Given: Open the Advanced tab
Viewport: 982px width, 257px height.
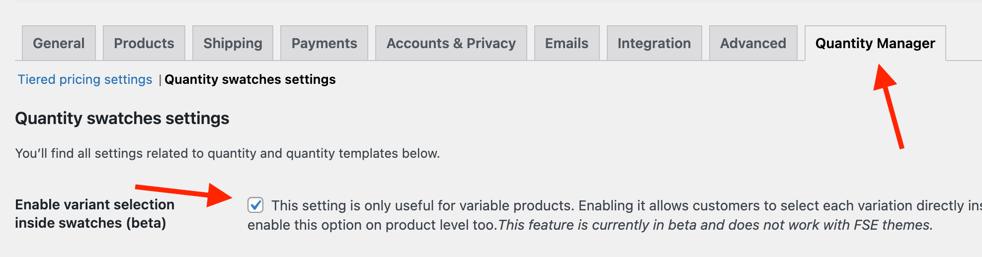Looking at the screenshot, I should 753,44.
